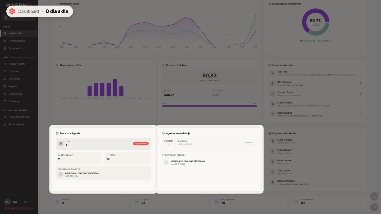Open Beatriz Alves pending quote
Screen dimensions: 381x214
click(316, 162)
